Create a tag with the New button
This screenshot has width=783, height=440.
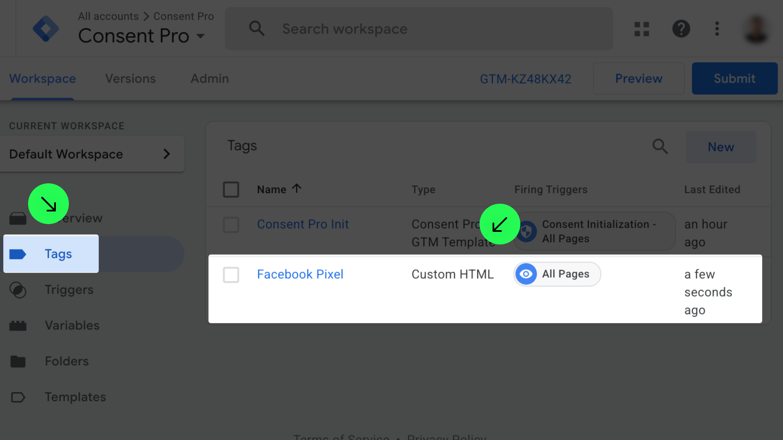(x=721, y=147)
